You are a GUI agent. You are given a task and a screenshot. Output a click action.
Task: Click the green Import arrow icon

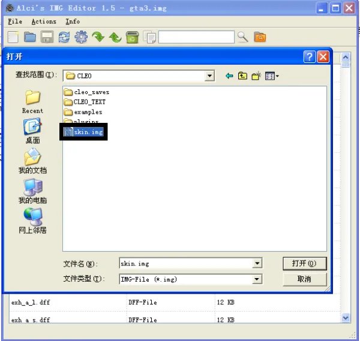[x=98, y=37]
